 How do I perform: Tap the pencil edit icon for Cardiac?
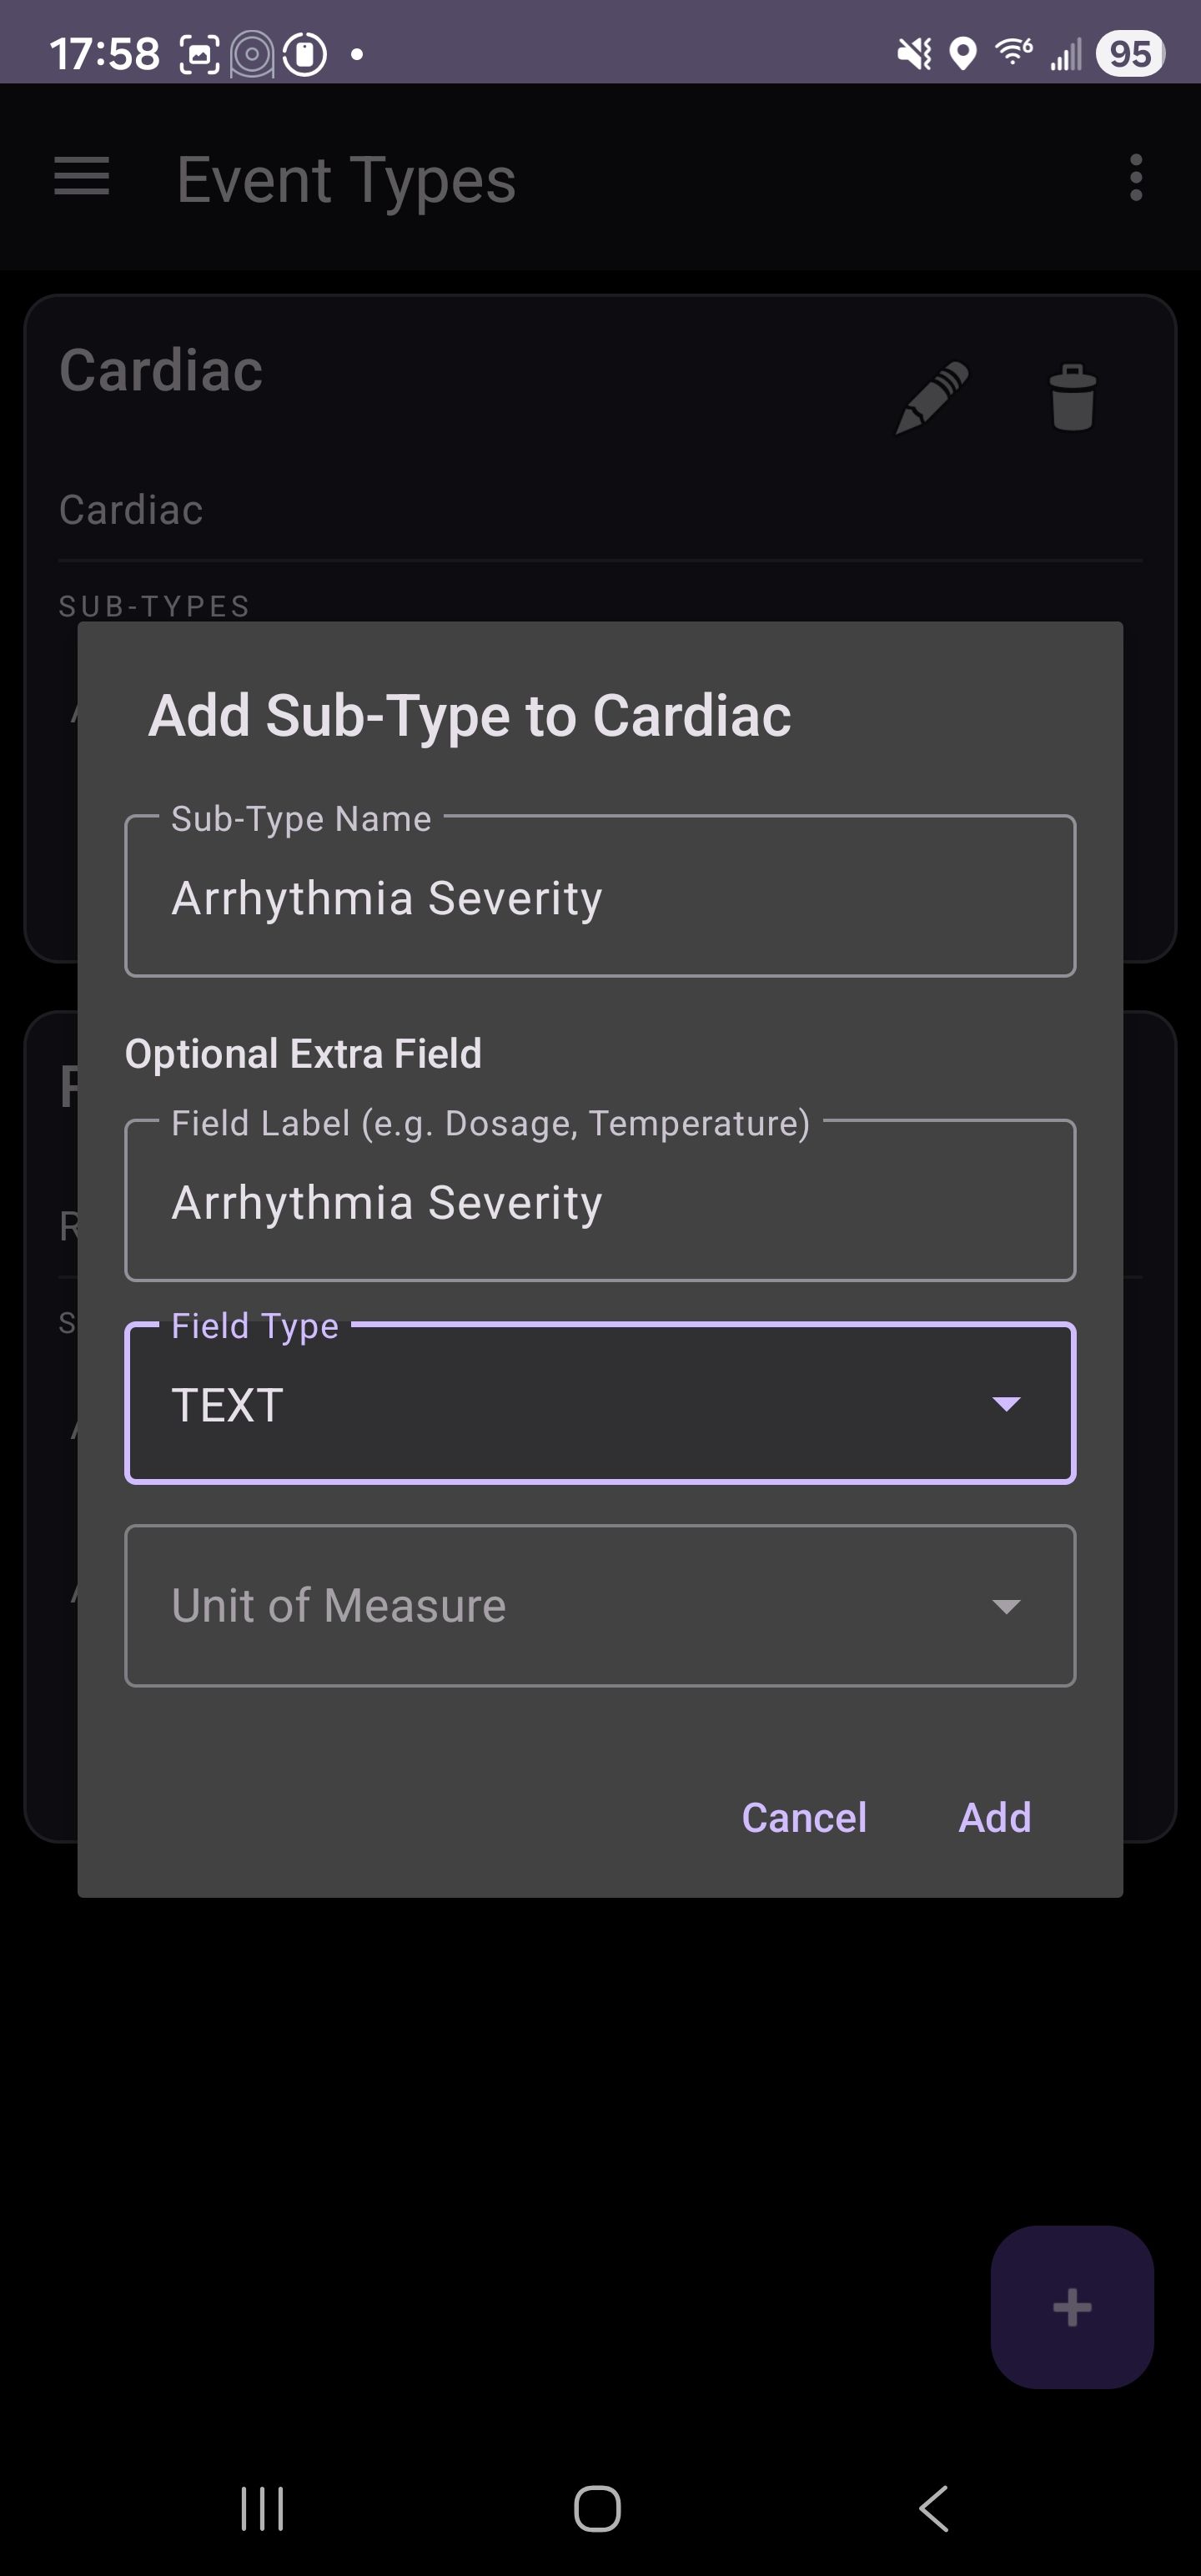(x=932, y=397)
